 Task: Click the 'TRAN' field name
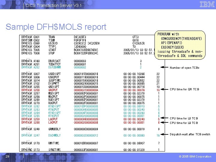click(x=52, y=37)
